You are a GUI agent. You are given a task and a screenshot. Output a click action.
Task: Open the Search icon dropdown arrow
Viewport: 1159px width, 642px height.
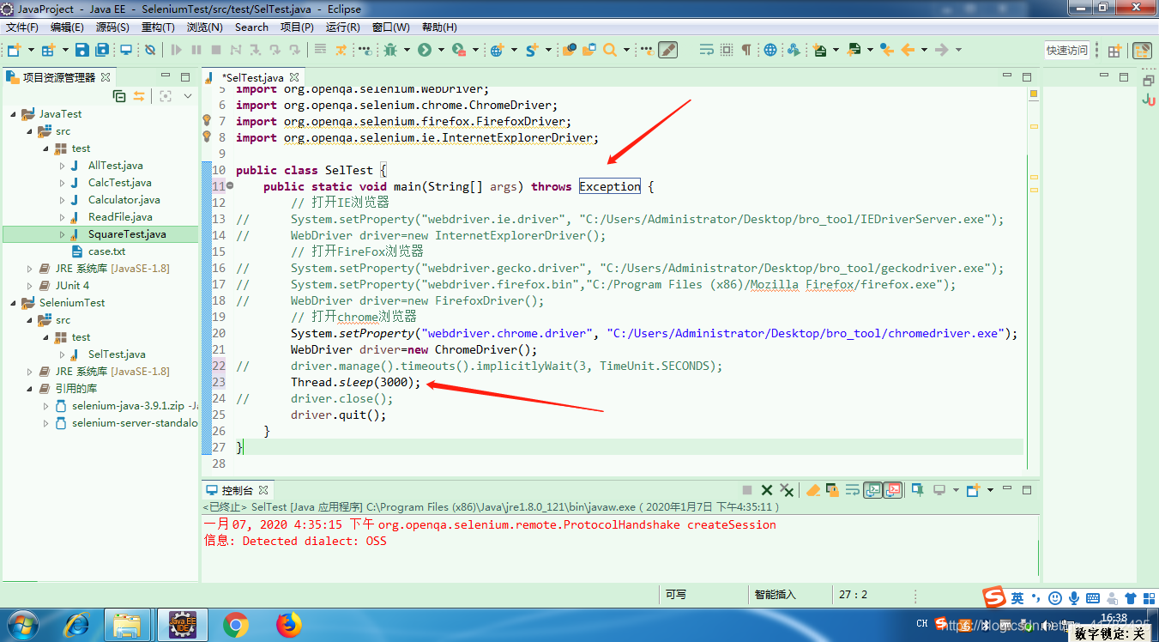[626, 50]
